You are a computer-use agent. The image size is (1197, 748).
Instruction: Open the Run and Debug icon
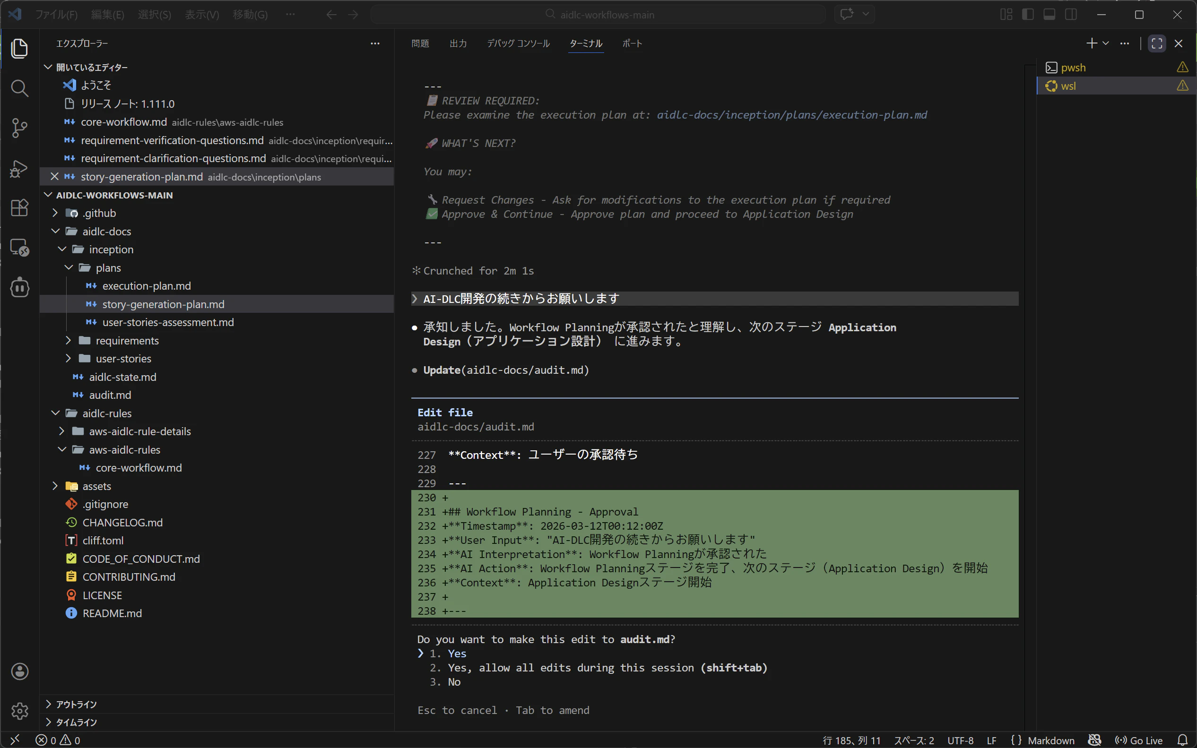click(x=19, y=168)
